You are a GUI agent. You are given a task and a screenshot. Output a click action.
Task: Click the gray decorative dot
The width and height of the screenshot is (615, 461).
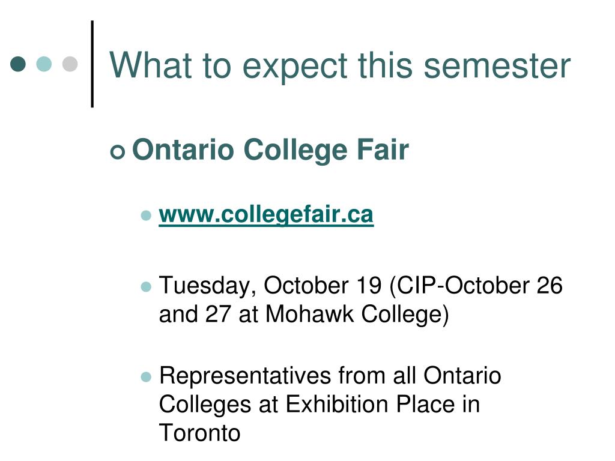click(70, 64)
